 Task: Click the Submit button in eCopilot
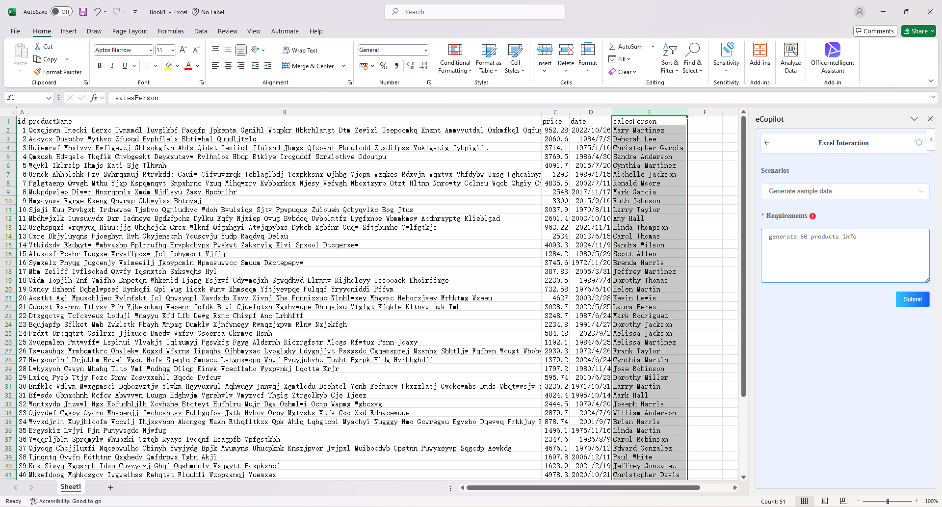point(912,299)
